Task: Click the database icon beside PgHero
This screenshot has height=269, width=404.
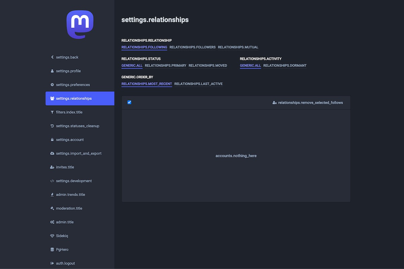Action: pyautogui.click(x=52, y=250)
